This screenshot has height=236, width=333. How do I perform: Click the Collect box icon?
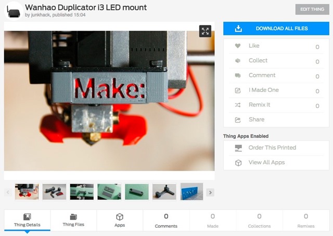pyautogui.click(x=238, y=60)
